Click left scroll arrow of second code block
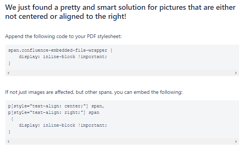 8,141
